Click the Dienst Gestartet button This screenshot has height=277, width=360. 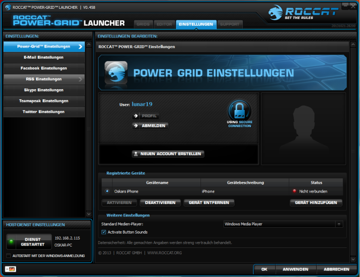click(x=29, y=241)
